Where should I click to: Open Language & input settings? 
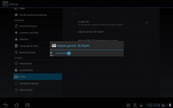pos(37,46)
